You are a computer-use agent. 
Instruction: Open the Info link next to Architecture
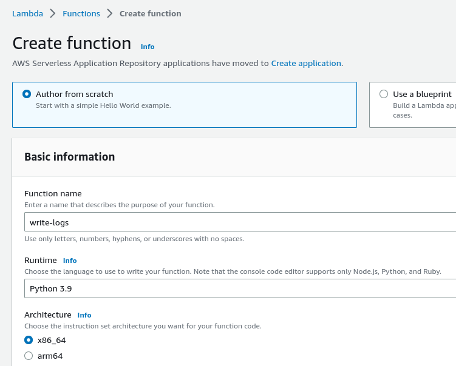tap(84, 315)
